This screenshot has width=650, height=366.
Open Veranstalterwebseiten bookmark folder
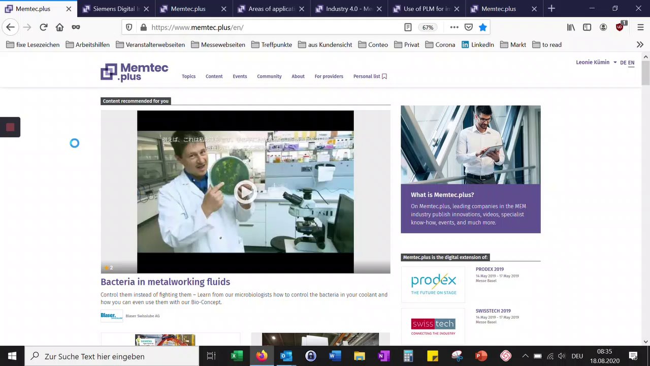pyautogui.click(x=150, y=45)
